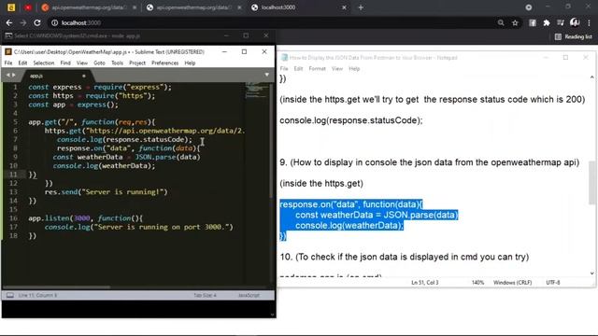Click 'UTF-8' in Notepad status bar

(x=553, y=282)
